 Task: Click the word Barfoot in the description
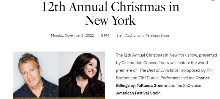[x=123, y=78]
